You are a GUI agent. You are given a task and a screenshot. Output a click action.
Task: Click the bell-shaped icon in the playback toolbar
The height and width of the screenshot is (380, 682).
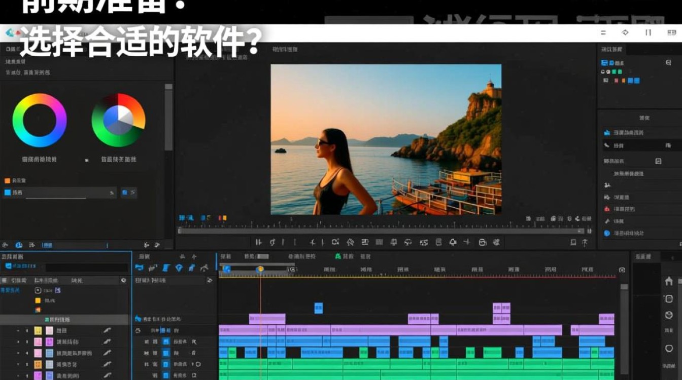[x=453, y=242]
